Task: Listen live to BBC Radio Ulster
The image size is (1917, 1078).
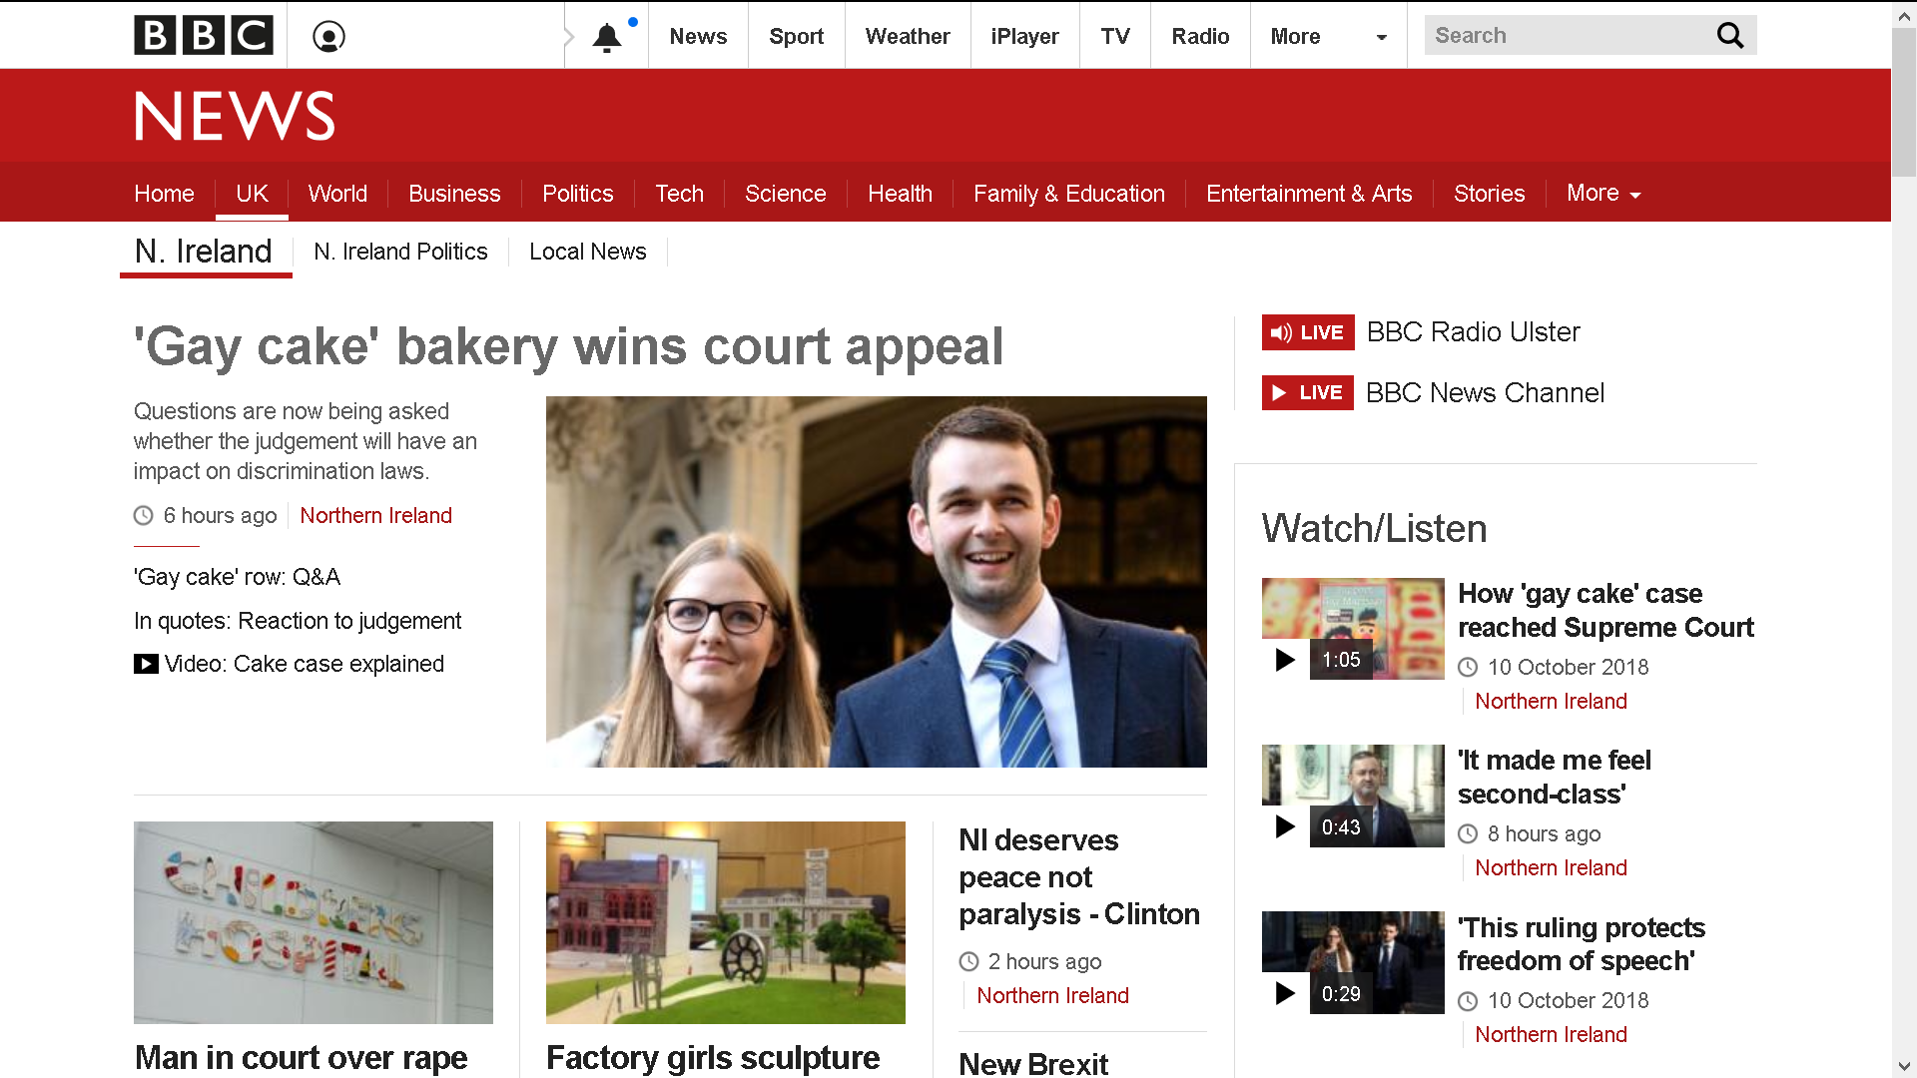Action: (1420, 332)
